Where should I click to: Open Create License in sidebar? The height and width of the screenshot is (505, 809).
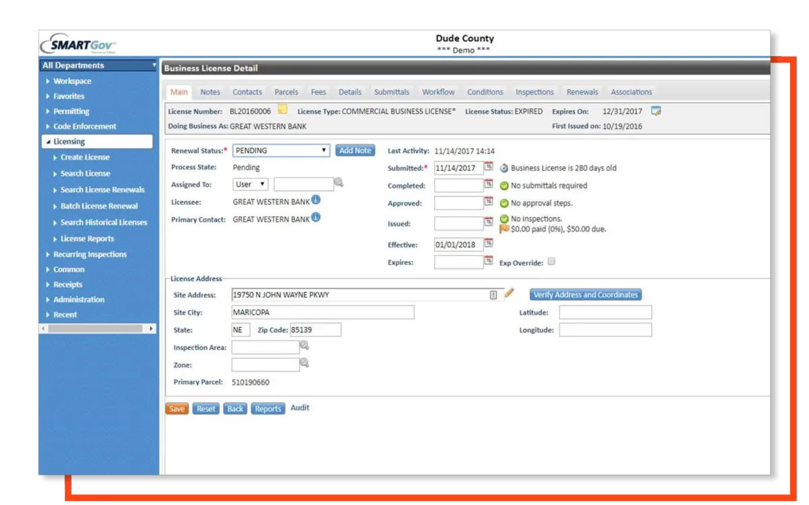click(85, 157)
